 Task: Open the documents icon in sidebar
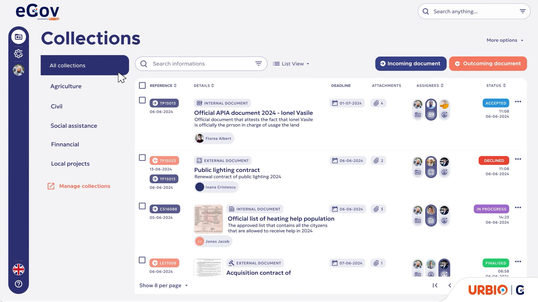pyautogui.click(x=18, y=37)
